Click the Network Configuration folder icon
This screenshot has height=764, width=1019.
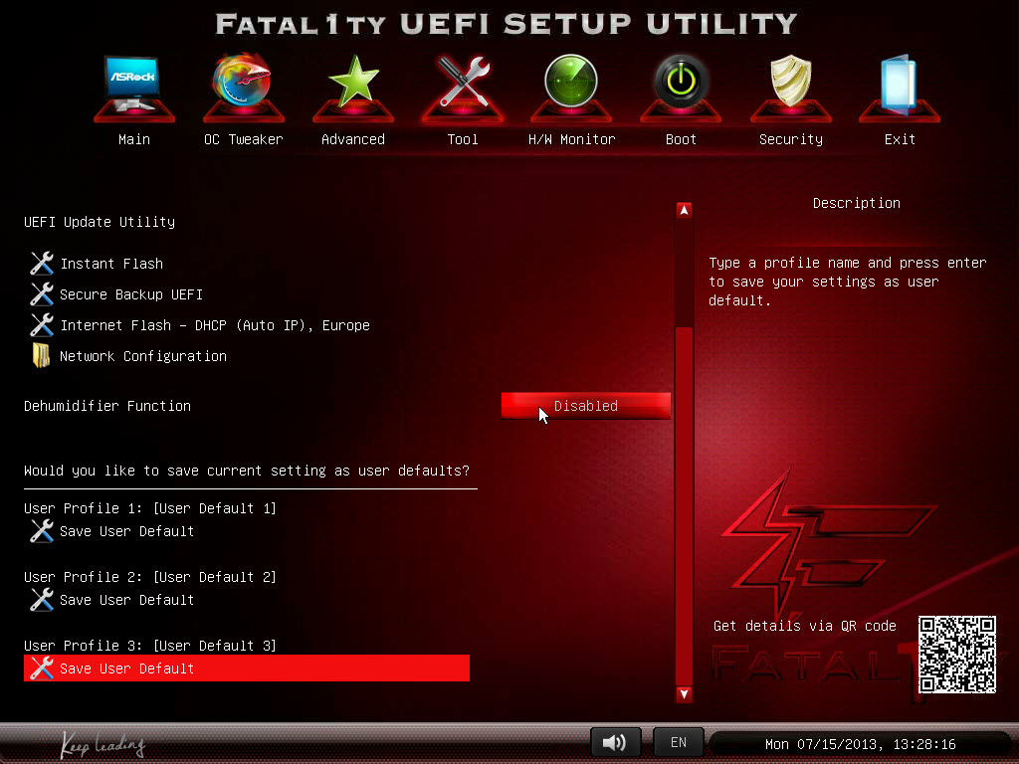(x=41, y=355)
